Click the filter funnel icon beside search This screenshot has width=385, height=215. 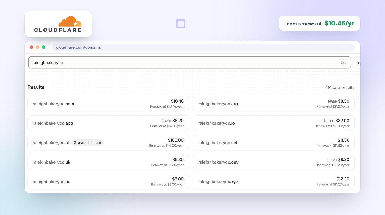[x=358, y=63]
